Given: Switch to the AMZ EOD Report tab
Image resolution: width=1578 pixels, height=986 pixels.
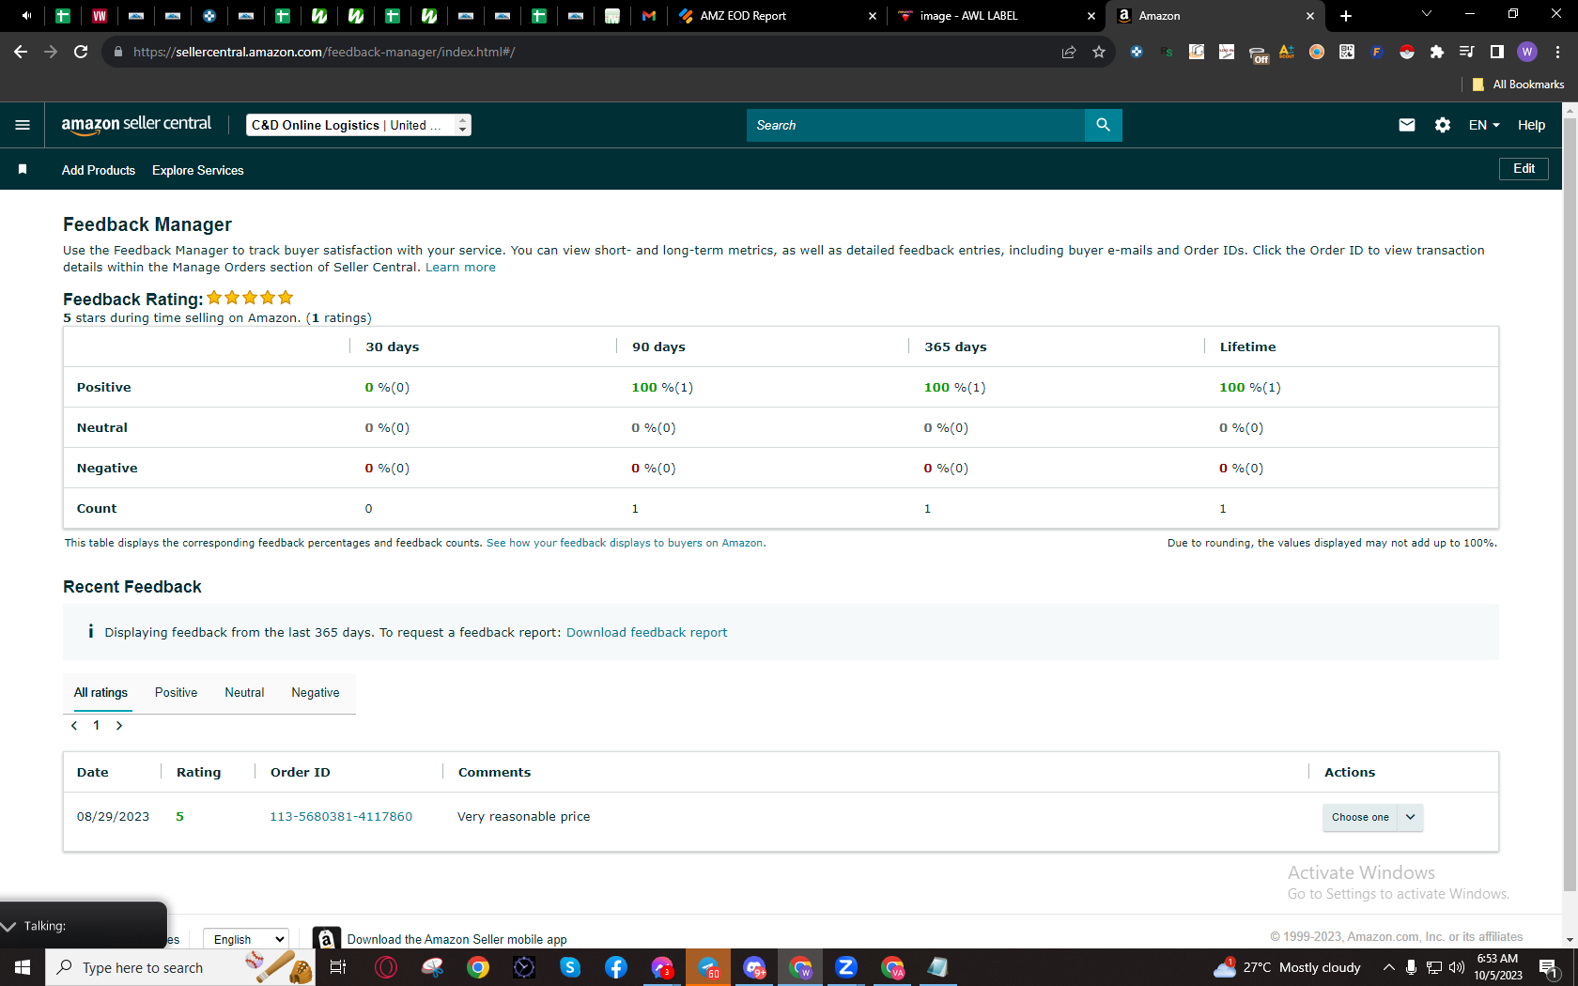Looking at the screenshot, I should click(778, 16).
